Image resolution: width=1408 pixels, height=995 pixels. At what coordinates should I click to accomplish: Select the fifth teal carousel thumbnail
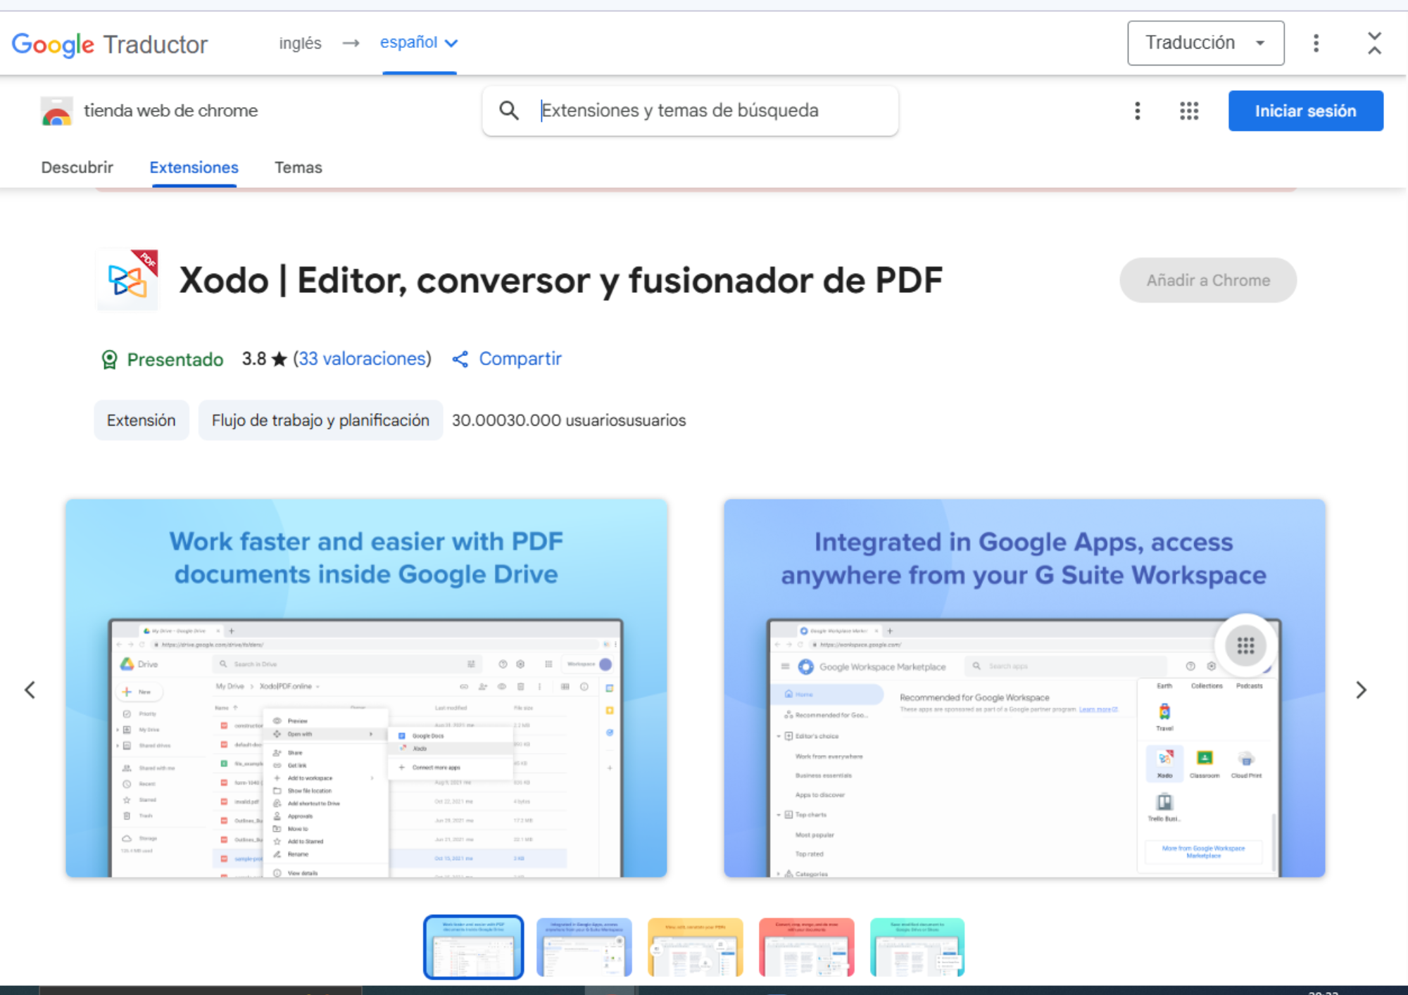(917, 947)
